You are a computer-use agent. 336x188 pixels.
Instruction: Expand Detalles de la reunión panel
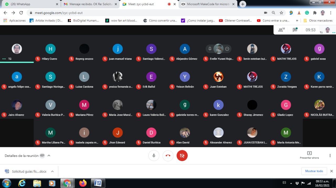49,156
